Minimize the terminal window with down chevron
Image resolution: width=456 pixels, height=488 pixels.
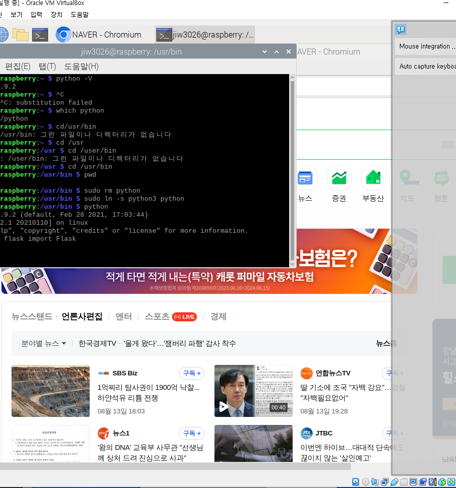(265, 52)
